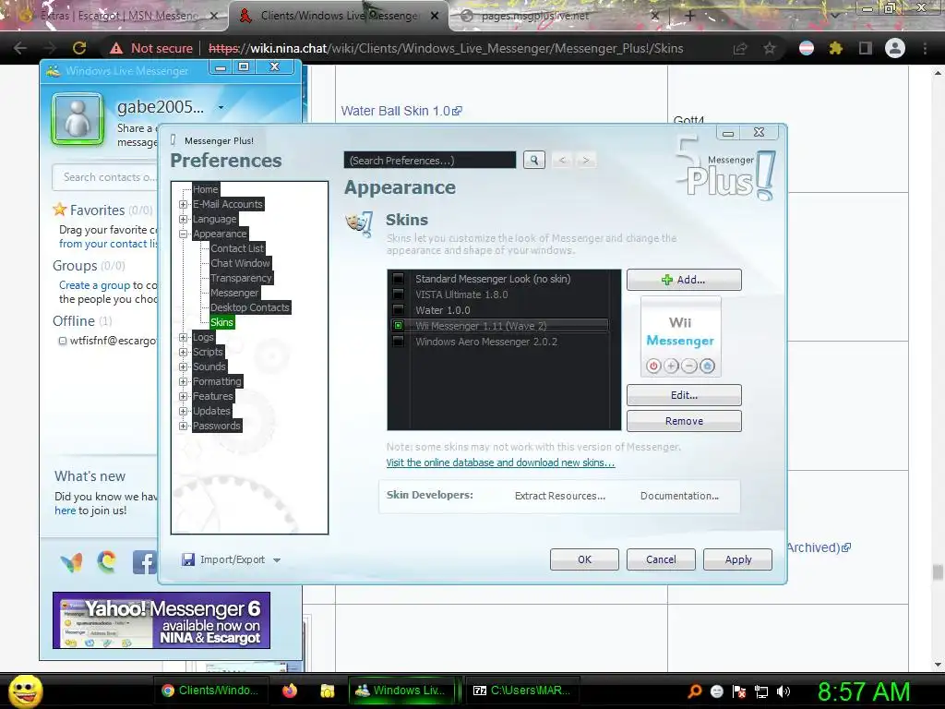Image resolution: width=945 pixels, height=709 pixels.
Task: Click the network icon in system tray
Action: pyautogui.click(x=761, y=691)
